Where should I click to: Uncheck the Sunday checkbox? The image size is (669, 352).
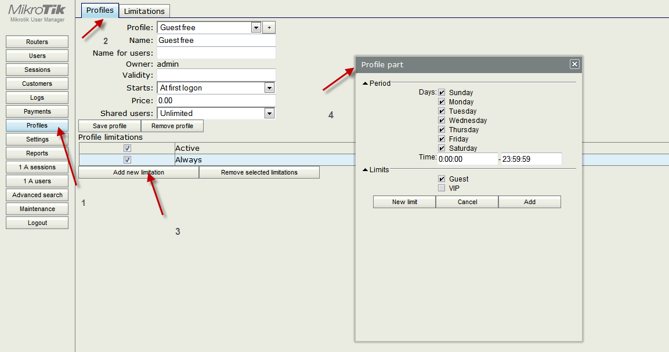click(442, 92)
